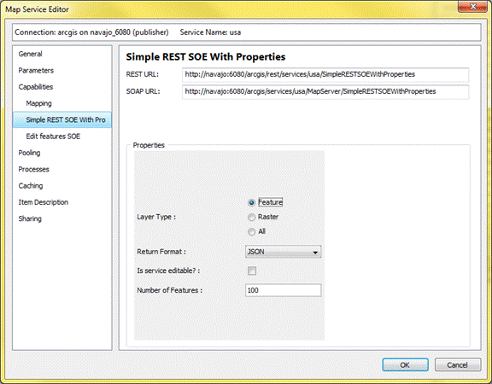The image size is (492, 384).
Task: Select the Feature layer type radio button
Action: (x=251, y=202)
